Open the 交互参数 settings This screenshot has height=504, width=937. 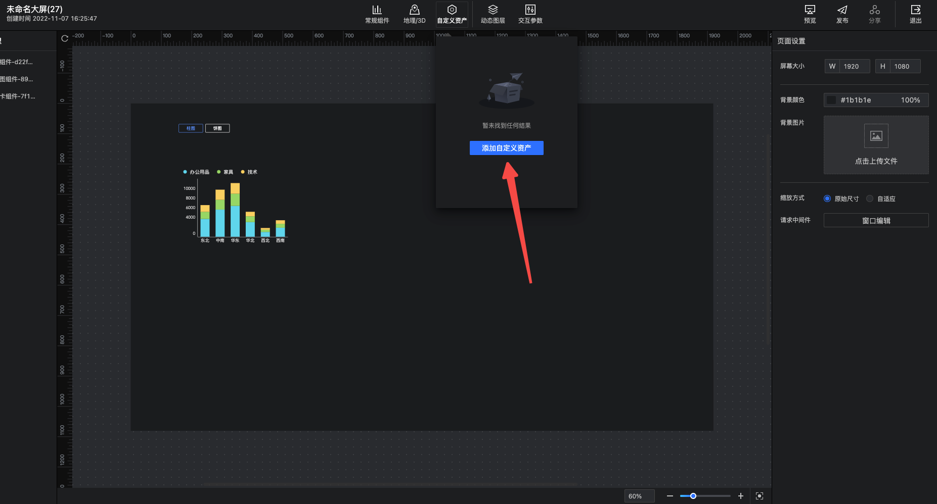530,14
